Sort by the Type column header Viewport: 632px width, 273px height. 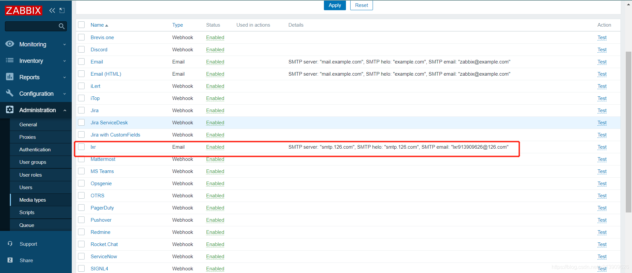(x=177, y=25)
